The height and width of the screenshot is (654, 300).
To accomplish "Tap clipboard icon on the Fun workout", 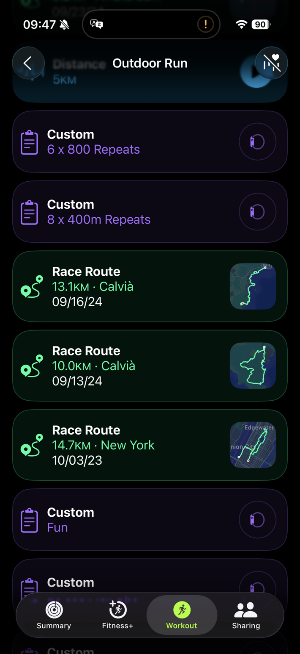I will (x=30, y=520).
